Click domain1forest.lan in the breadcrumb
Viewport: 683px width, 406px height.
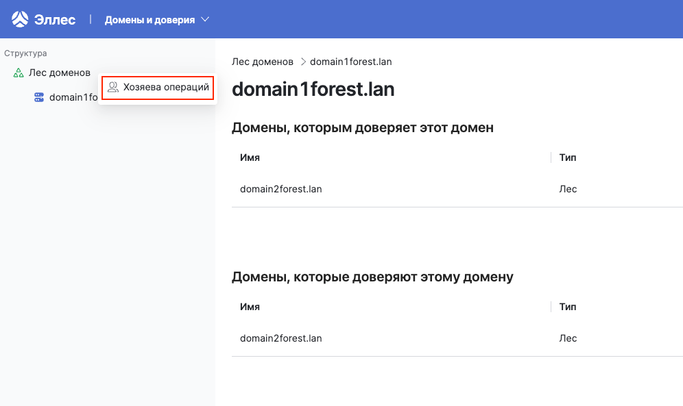[350, 62]
